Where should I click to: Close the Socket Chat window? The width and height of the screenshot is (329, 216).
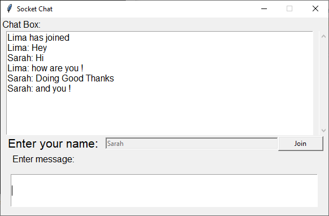[x=315, y=8]
